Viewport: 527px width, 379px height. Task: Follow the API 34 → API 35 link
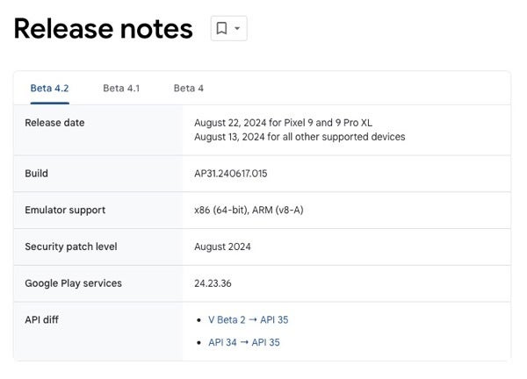[244, 342]
